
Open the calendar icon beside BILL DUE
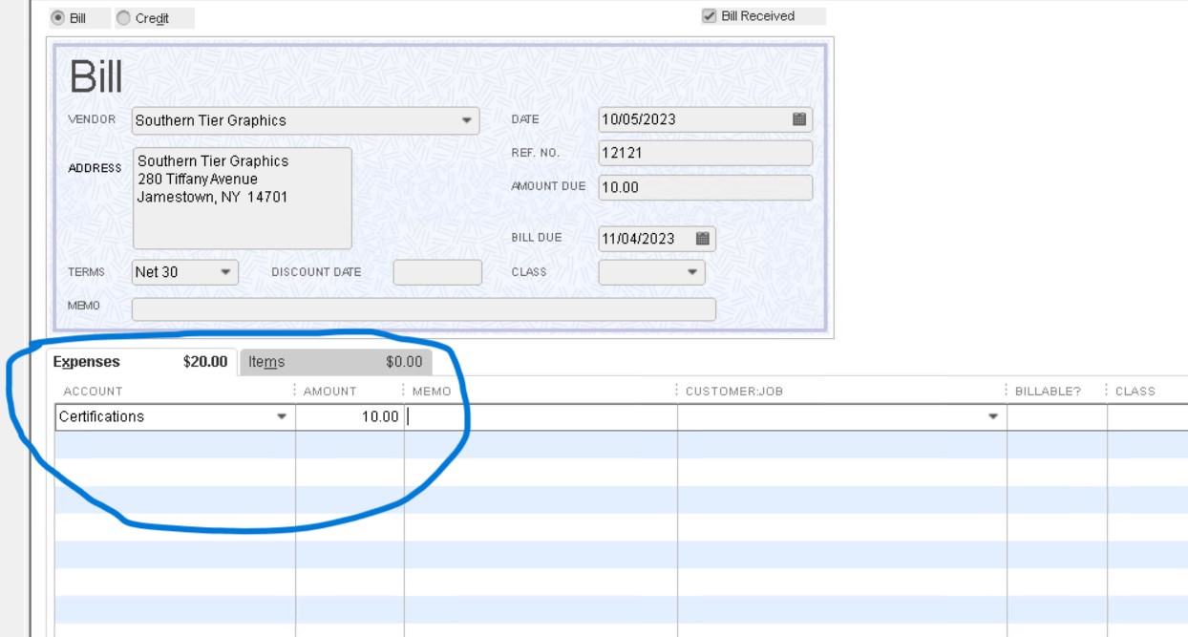point(704,239)
